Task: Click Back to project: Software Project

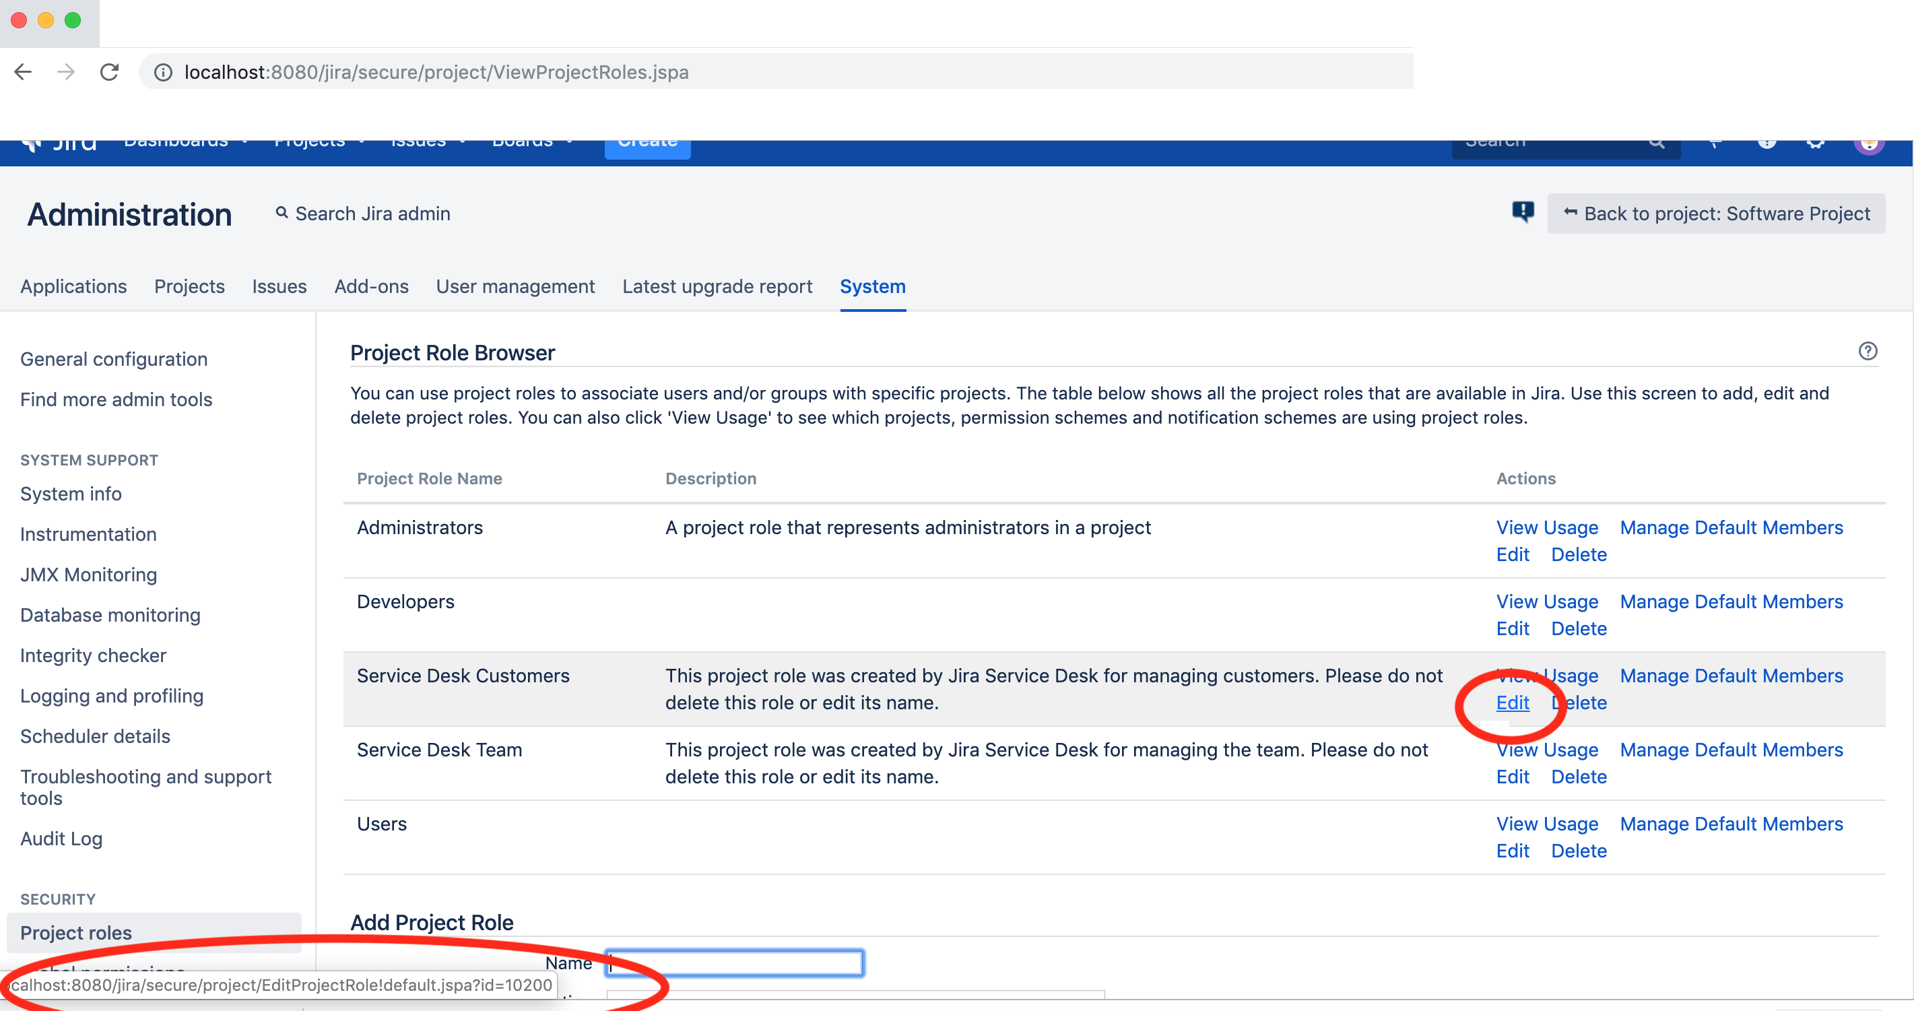Action: [x=1717, y=214]
